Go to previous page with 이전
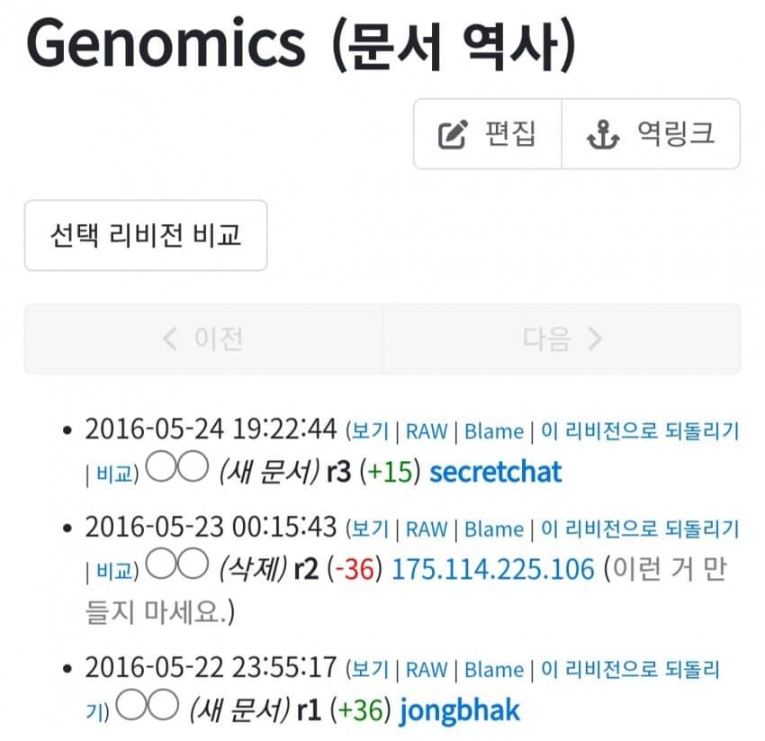Screen dimensions: 765x741 click(x=203, y=339)
